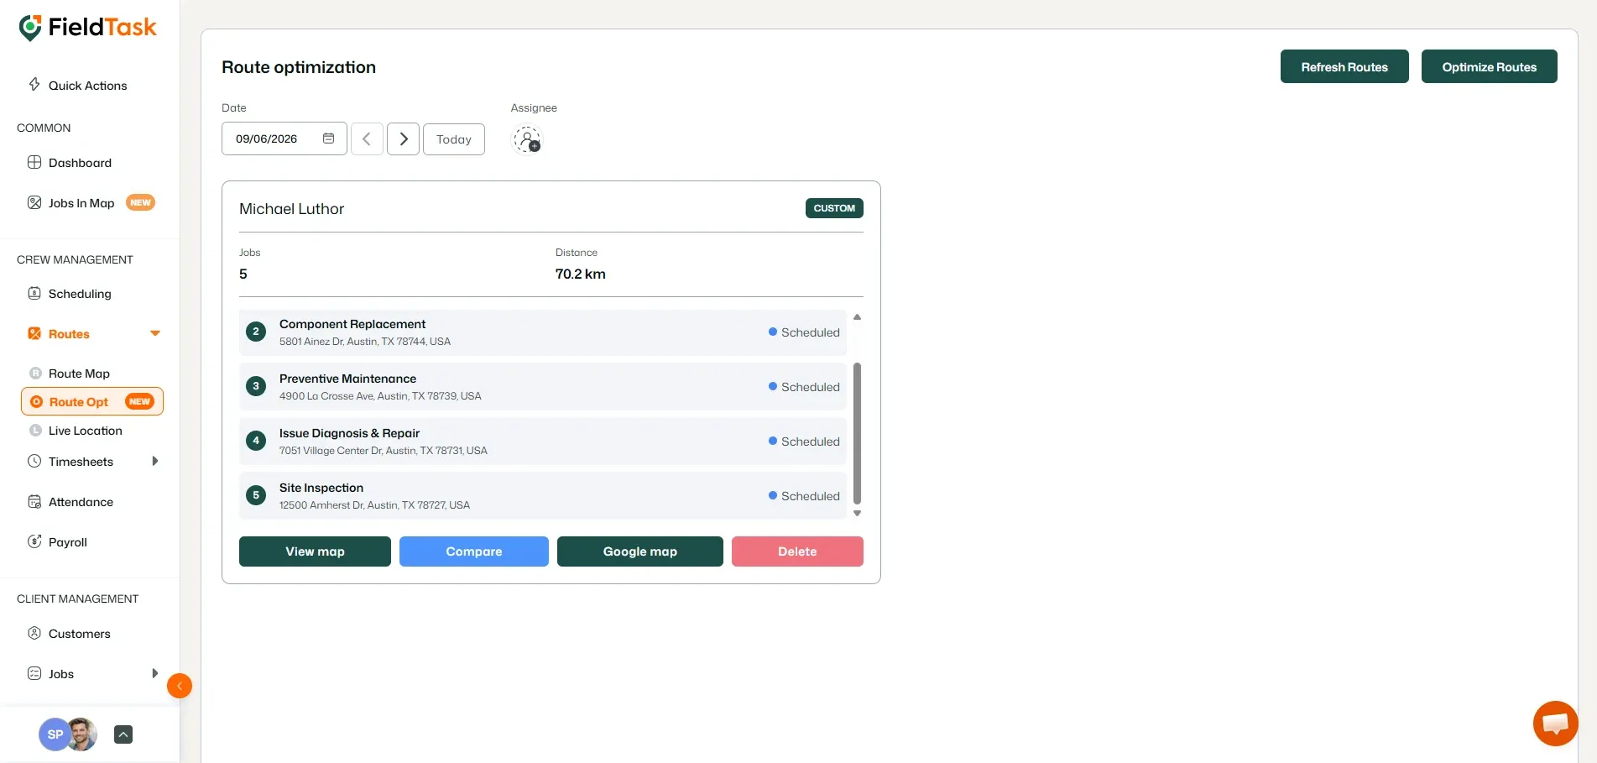Image resolution: width=1597 pixels, height=763 pixels.
Task: Expand the Jobs submenu arrow
Action: [155, 673]
